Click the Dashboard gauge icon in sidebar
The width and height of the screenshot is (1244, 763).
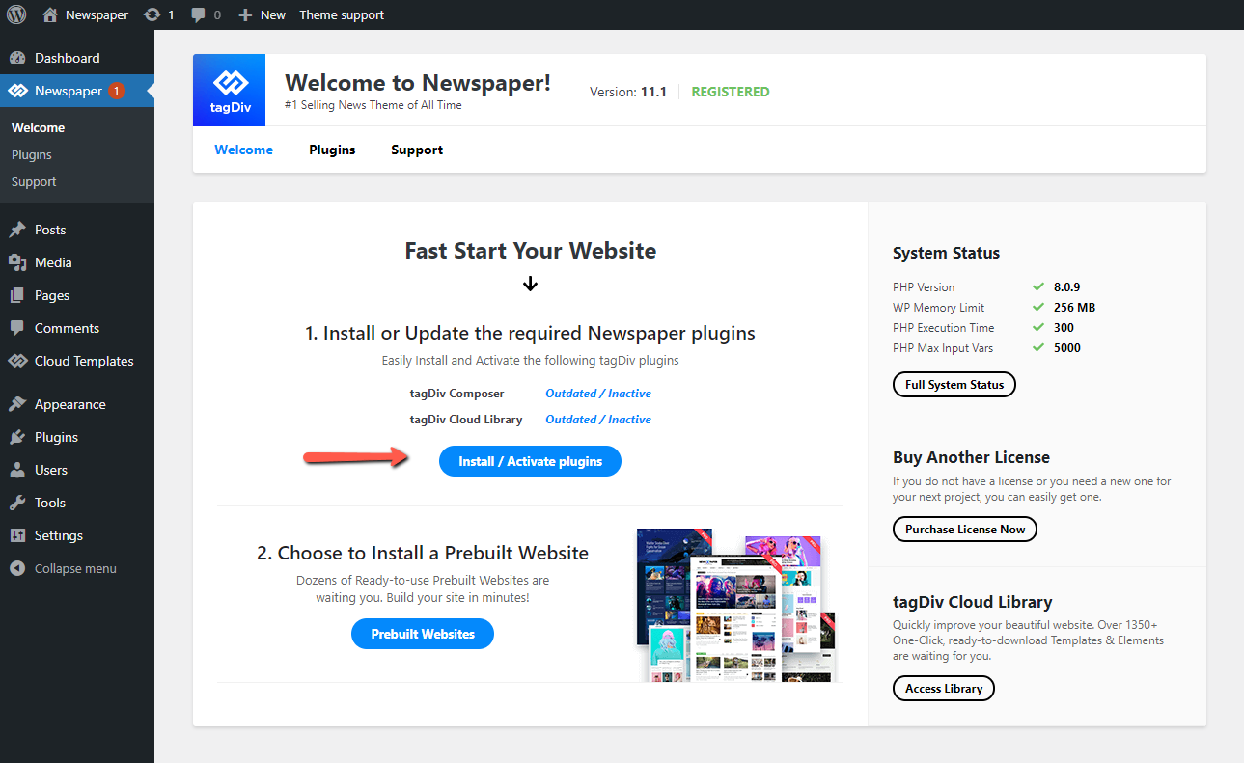[x=17, y=58]
